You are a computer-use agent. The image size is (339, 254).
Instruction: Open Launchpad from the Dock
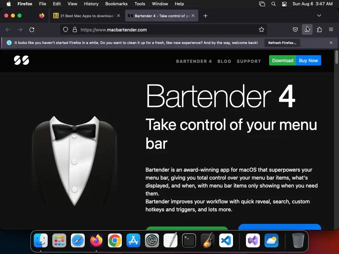(59, 240)
